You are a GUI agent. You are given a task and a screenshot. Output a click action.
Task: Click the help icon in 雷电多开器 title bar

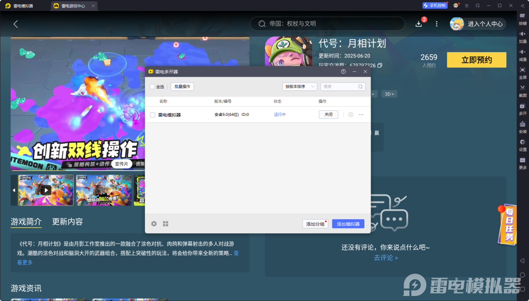343,72
